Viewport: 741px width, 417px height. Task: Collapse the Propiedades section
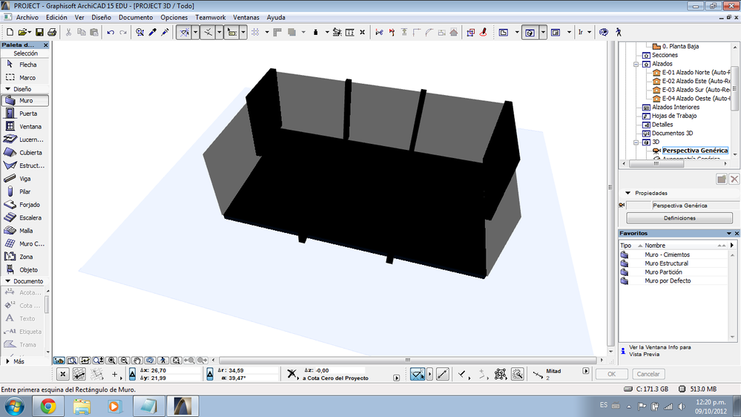(628, 193)
